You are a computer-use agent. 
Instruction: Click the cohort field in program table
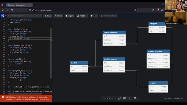158,91
